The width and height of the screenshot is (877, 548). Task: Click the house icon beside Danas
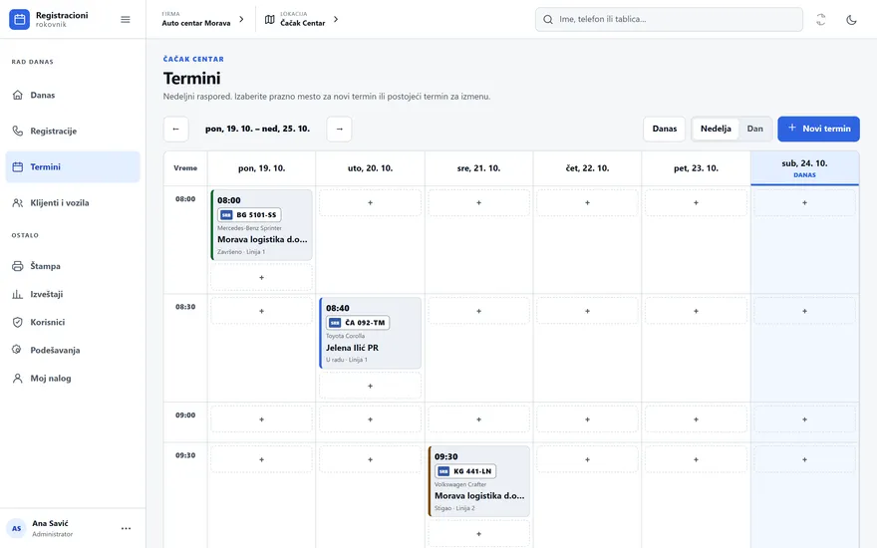pyautogui.click(x=18, y=95)
